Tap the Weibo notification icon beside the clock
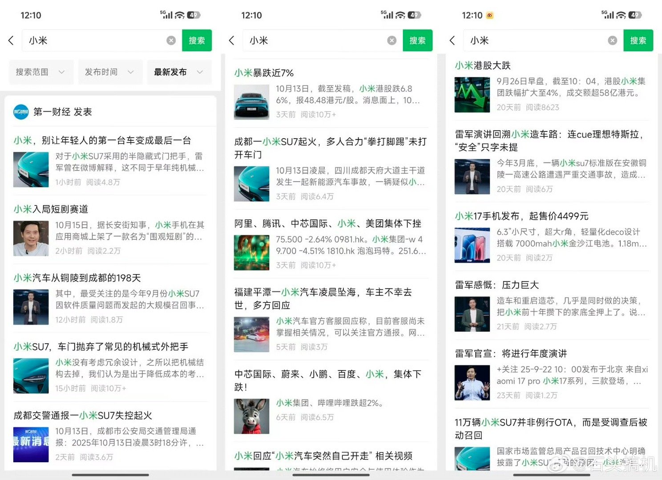The width and height of the screenshot is (662, 480). pyautogui.click(x=490, y=15)
